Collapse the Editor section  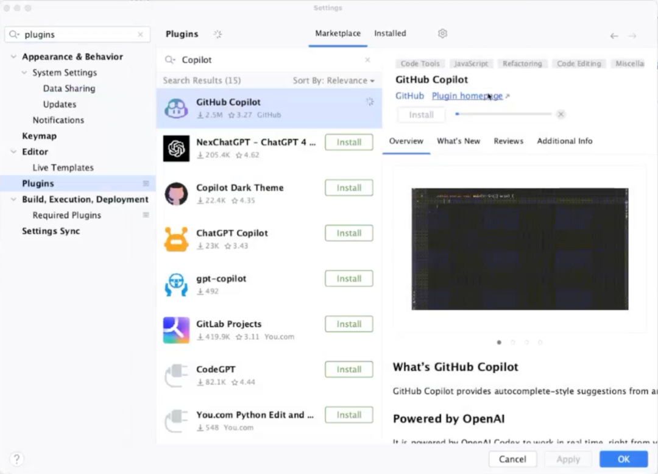(x=13, y=152)
